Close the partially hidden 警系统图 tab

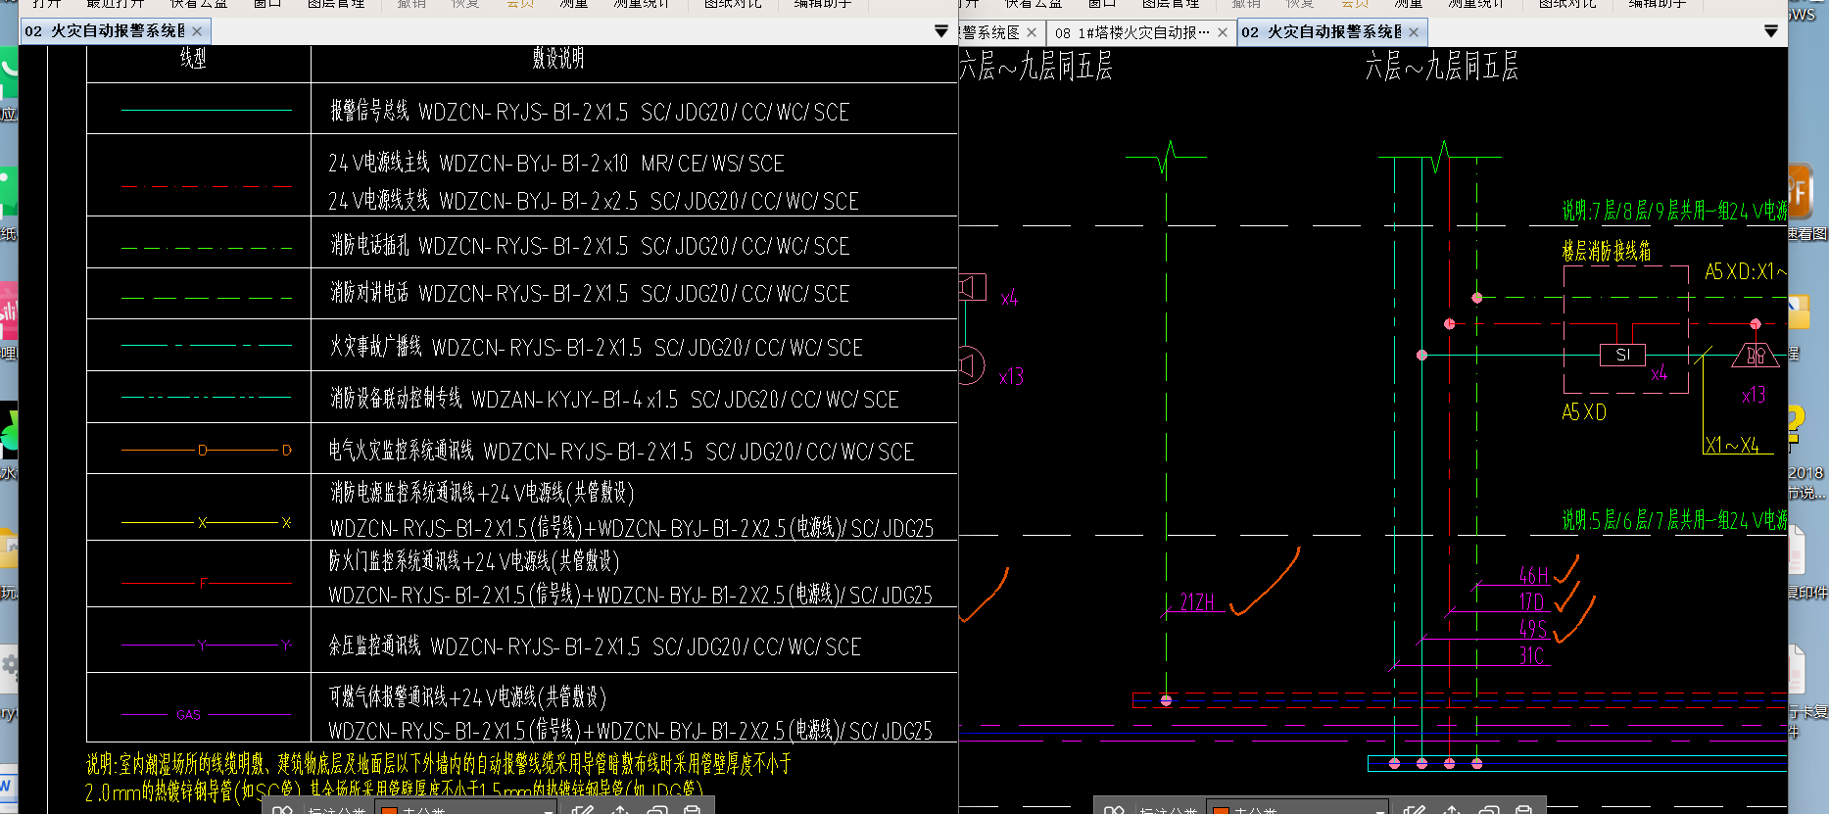click(1032, 32)
